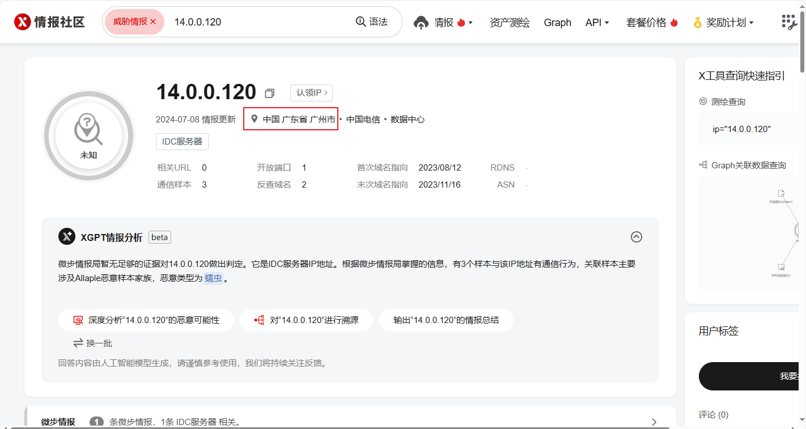Click the 开放端口 count 1
The width and height of the screenshot is (806, 429).
[304, 168]
